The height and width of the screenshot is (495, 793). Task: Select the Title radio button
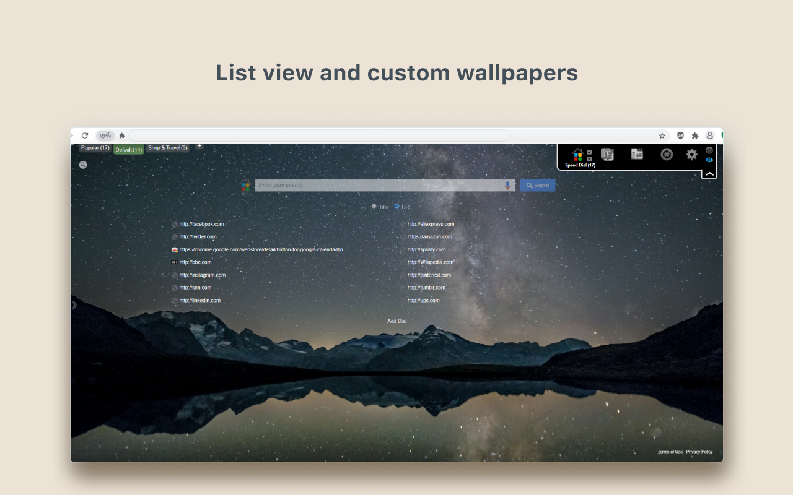[x=374, y=206]
